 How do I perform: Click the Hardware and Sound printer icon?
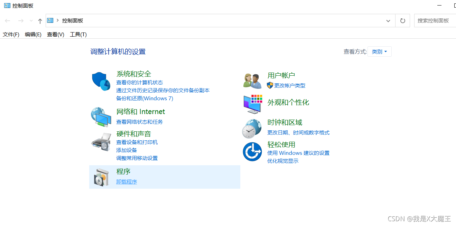(101, 142)
